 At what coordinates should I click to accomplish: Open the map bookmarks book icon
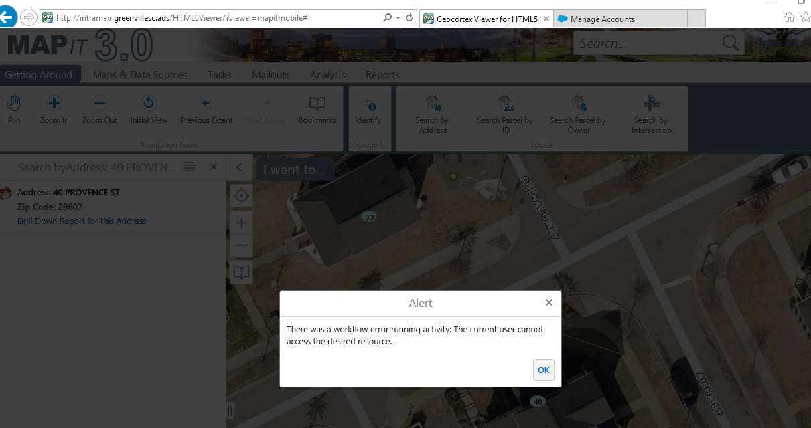[242, 272]
